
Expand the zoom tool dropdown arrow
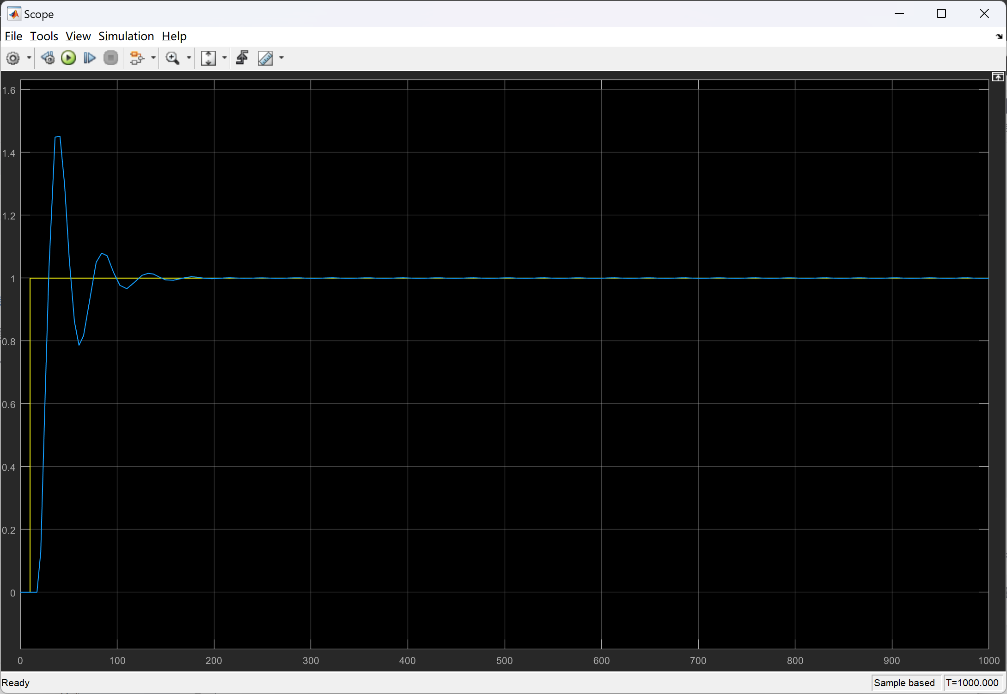pyautogui.click(x=189, y=58)
